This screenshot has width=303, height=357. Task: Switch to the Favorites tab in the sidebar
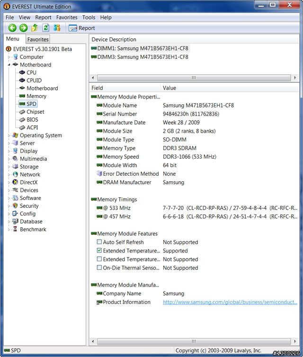(38, 39)
